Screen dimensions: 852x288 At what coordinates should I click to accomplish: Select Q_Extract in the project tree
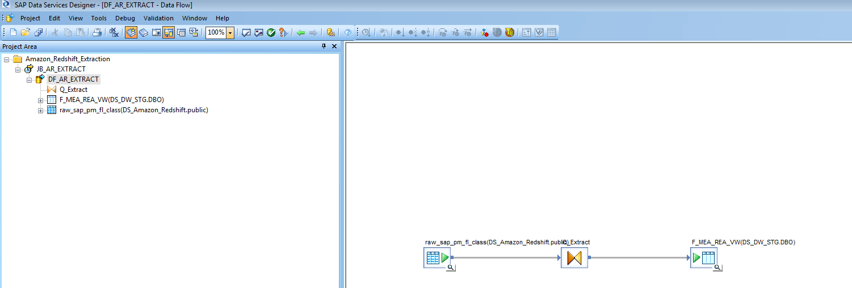(x=73, y=90)
